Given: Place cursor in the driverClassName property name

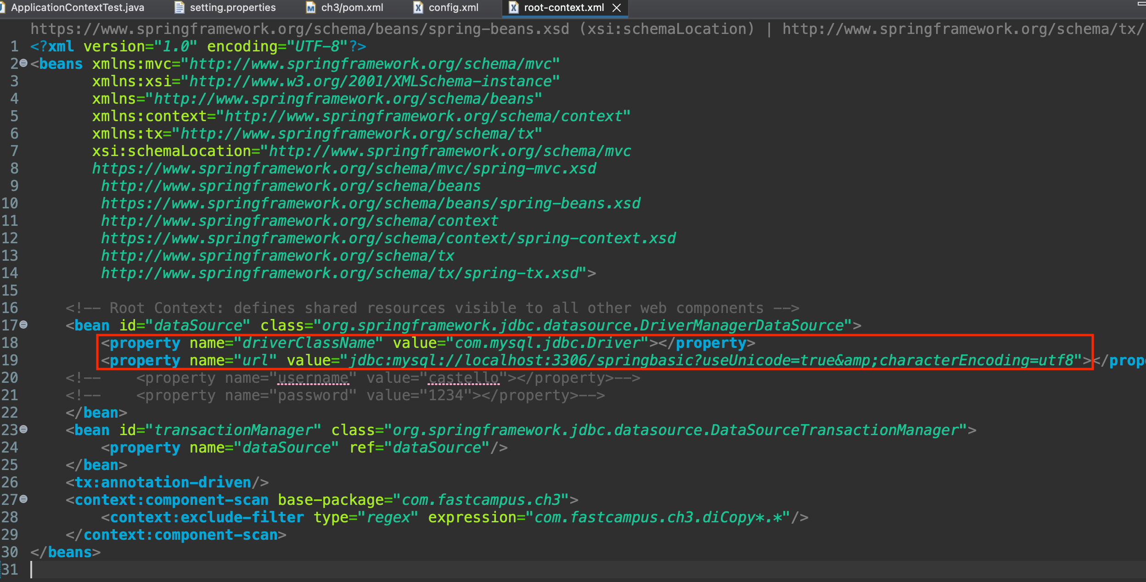Looking at the screenshot, I should click(x=309, y=343).
